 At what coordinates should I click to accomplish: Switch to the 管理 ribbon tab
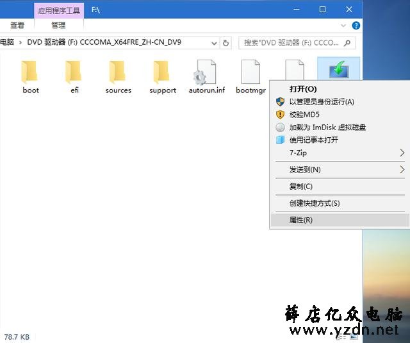pos(58,26)
